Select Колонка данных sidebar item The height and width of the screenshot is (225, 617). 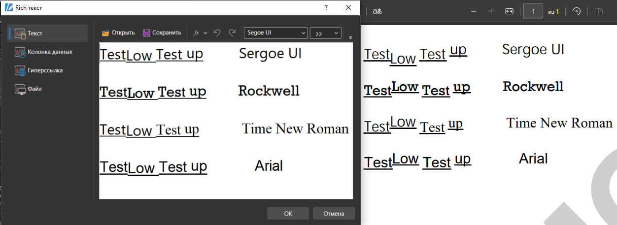tap(48, 52)
